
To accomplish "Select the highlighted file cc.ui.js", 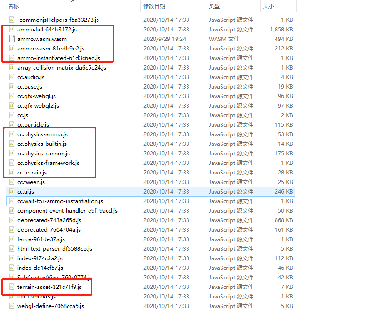I will pyautogui.click(x=25, y=192).
